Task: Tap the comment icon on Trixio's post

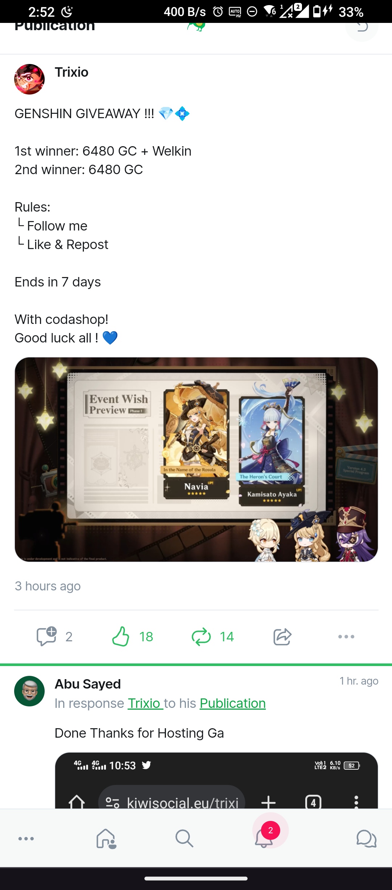Action: click(46, 636)
